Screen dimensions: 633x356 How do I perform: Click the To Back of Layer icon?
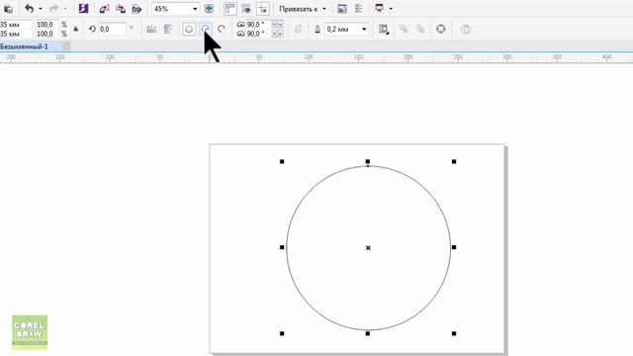point(420,29)
